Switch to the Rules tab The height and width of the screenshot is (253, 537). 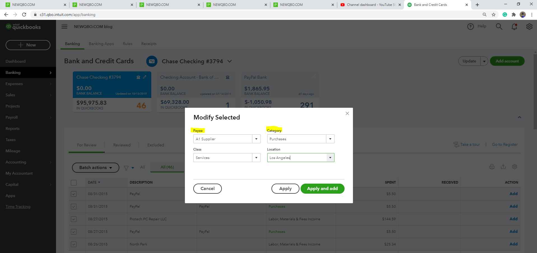127,44
